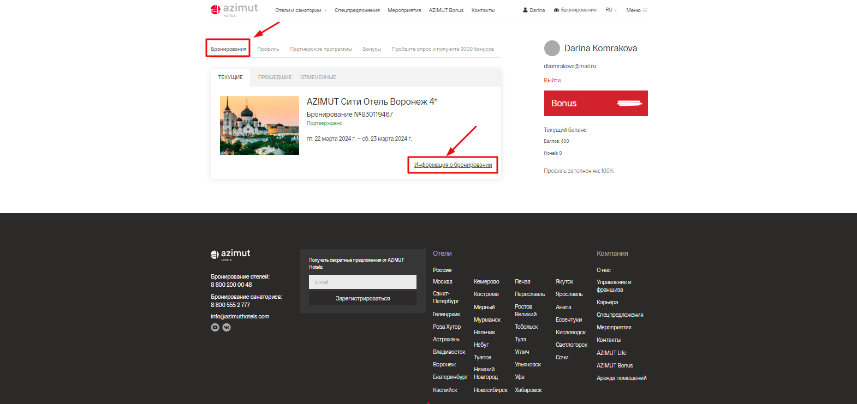Viewport: 857px width, 404px height.
Task: Open the Владивосток hotels link
Action: point(449,352)
